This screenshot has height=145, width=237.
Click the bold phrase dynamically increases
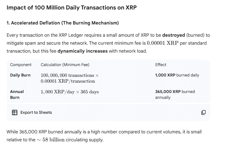[82, 51]
